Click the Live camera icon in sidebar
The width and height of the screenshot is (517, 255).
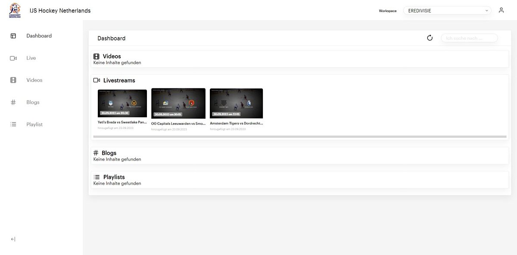coord(13,58)
